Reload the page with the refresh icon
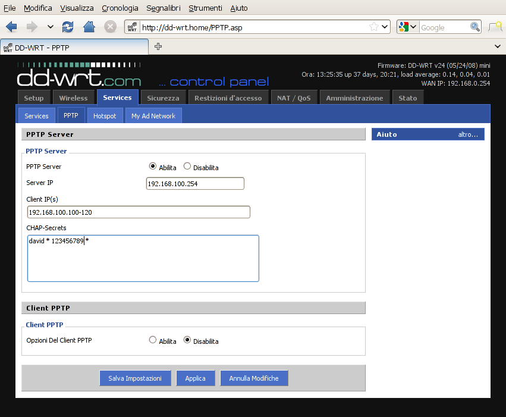The width and height of the screenshot is (506, 417). tap(68, 26)
